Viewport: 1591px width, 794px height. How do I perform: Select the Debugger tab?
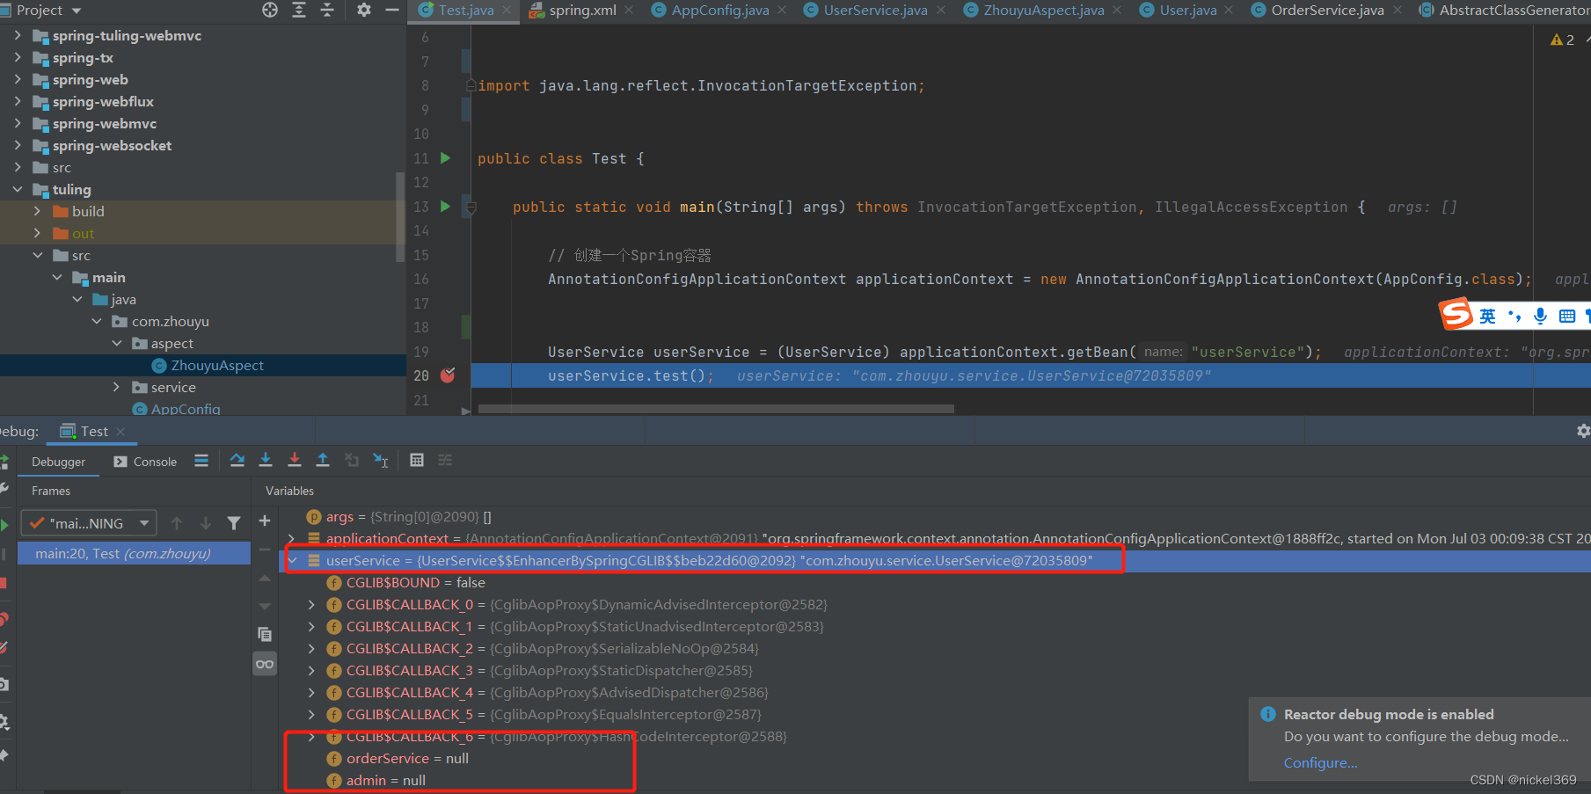coord(59,462)
